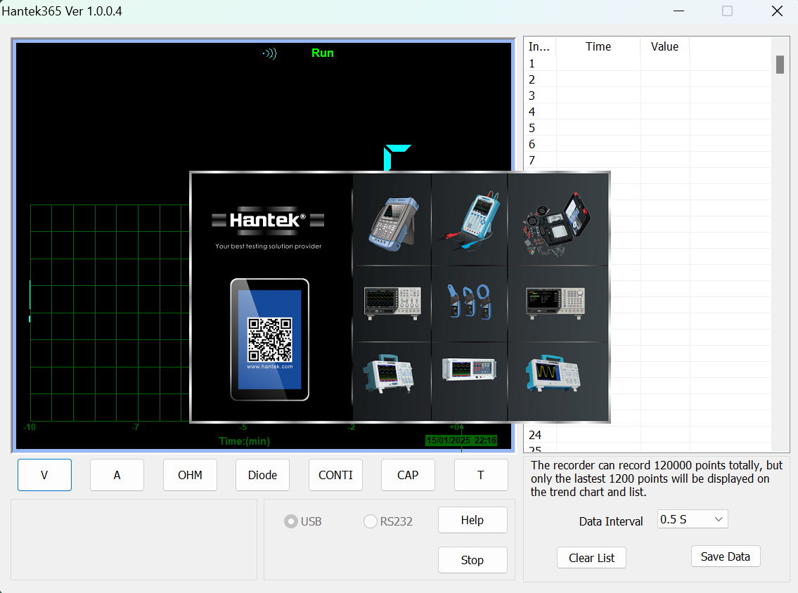Minimize the Hantek365 window
Viewport: 798px width, 593px height.
coord(678,11)
